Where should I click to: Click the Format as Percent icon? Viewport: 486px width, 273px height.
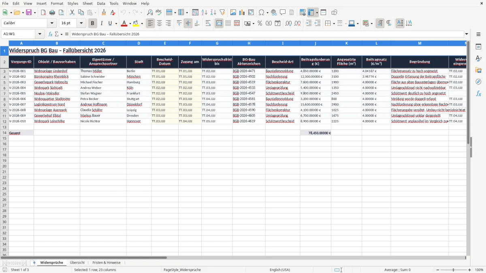(x=260, y=23)
